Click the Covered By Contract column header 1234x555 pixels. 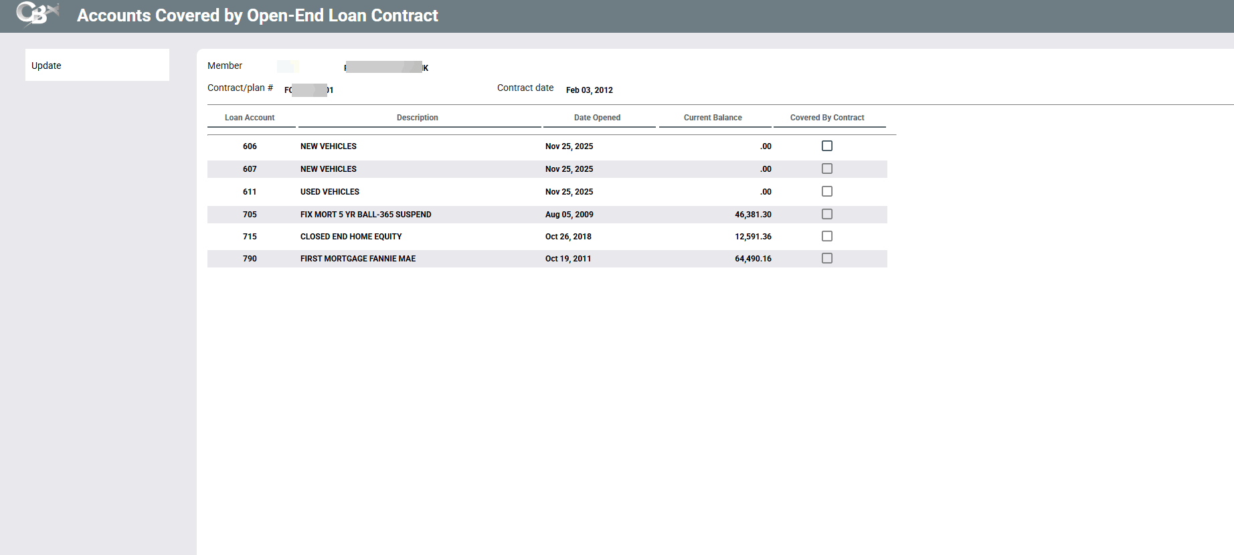tap(827, 118)
